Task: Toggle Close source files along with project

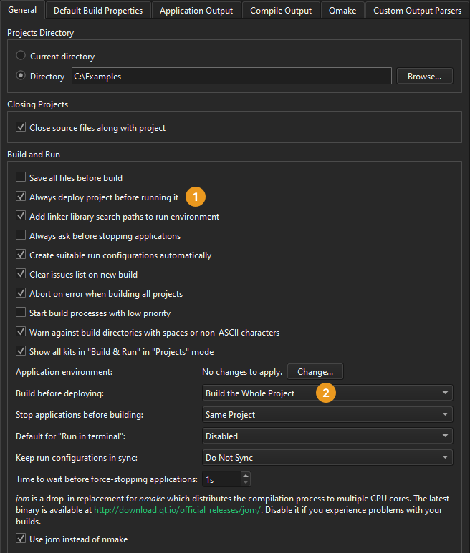Action: [21, 128]
